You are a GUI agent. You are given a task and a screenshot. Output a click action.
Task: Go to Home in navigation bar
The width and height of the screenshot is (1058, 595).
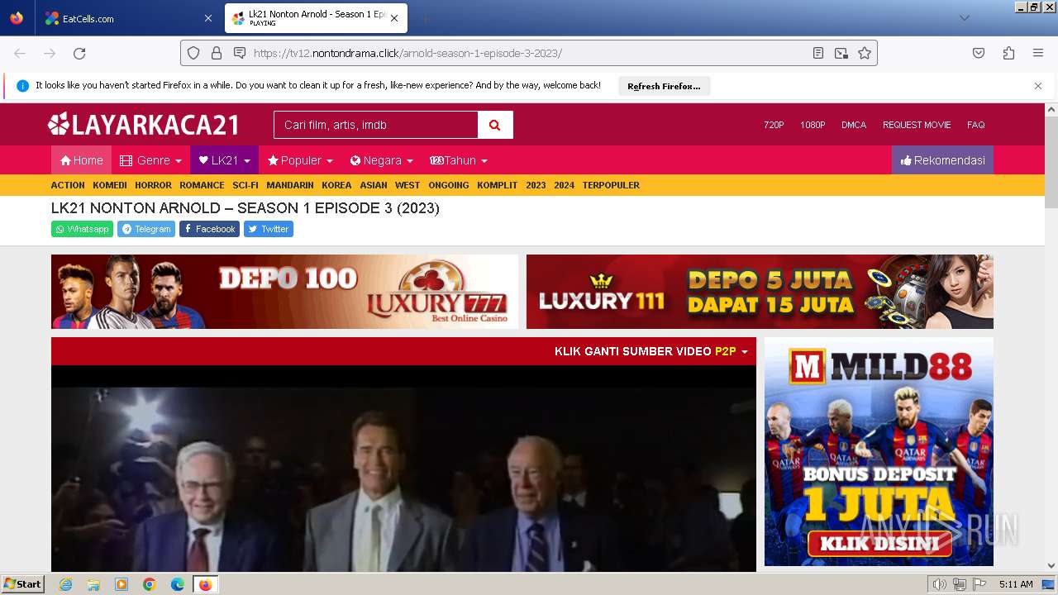pyautogui.click(x=81, y=160)
